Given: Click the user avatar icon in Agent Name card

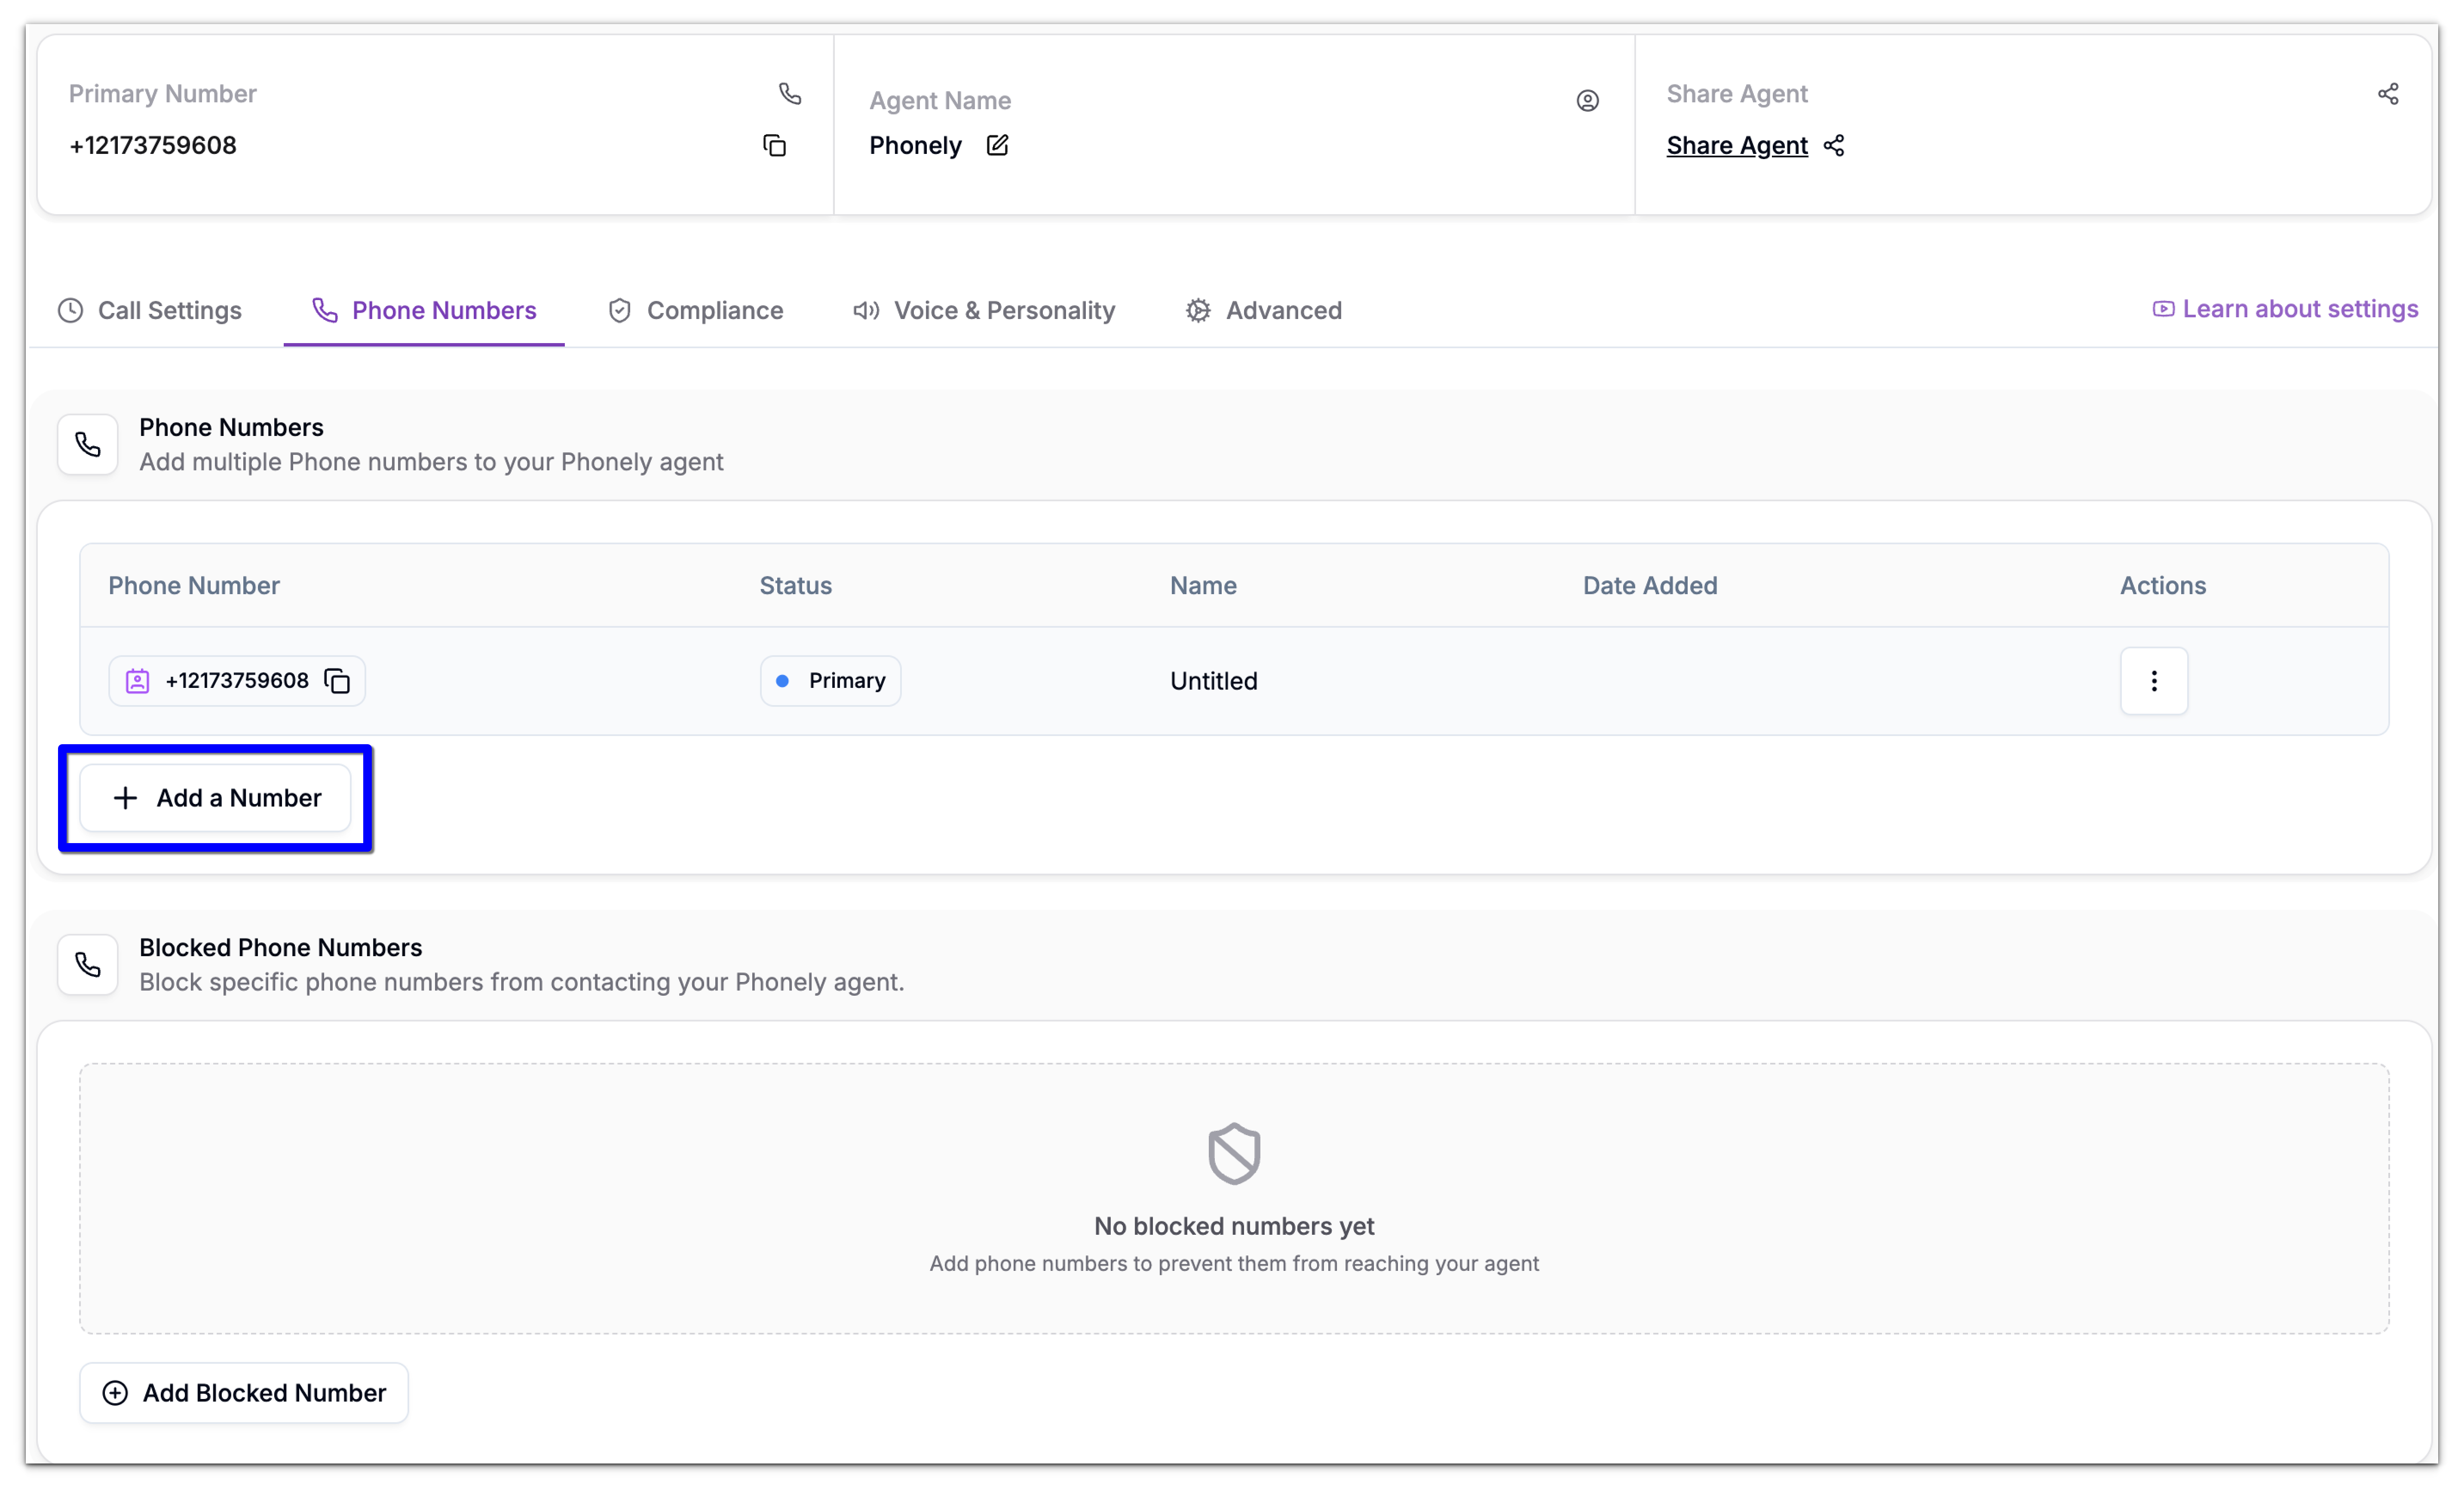Looking at the screenshot, I should point(1587,101).
